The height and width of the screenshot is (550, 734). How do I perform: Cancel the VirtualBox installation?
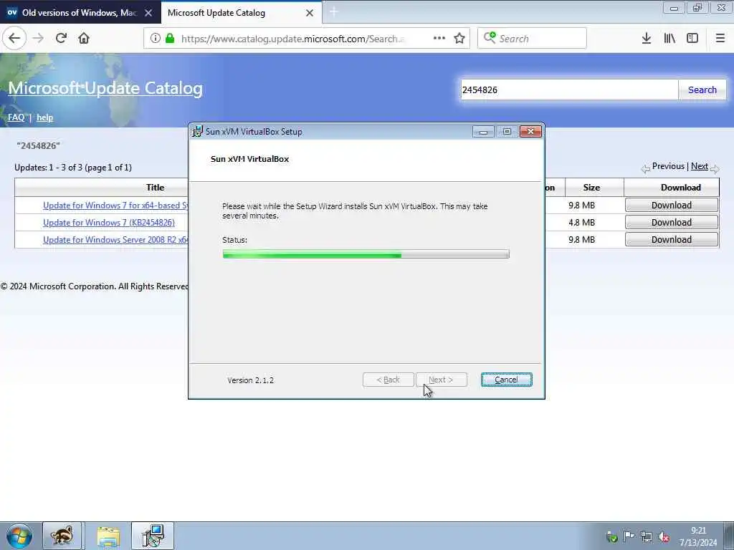coord(507,380)
